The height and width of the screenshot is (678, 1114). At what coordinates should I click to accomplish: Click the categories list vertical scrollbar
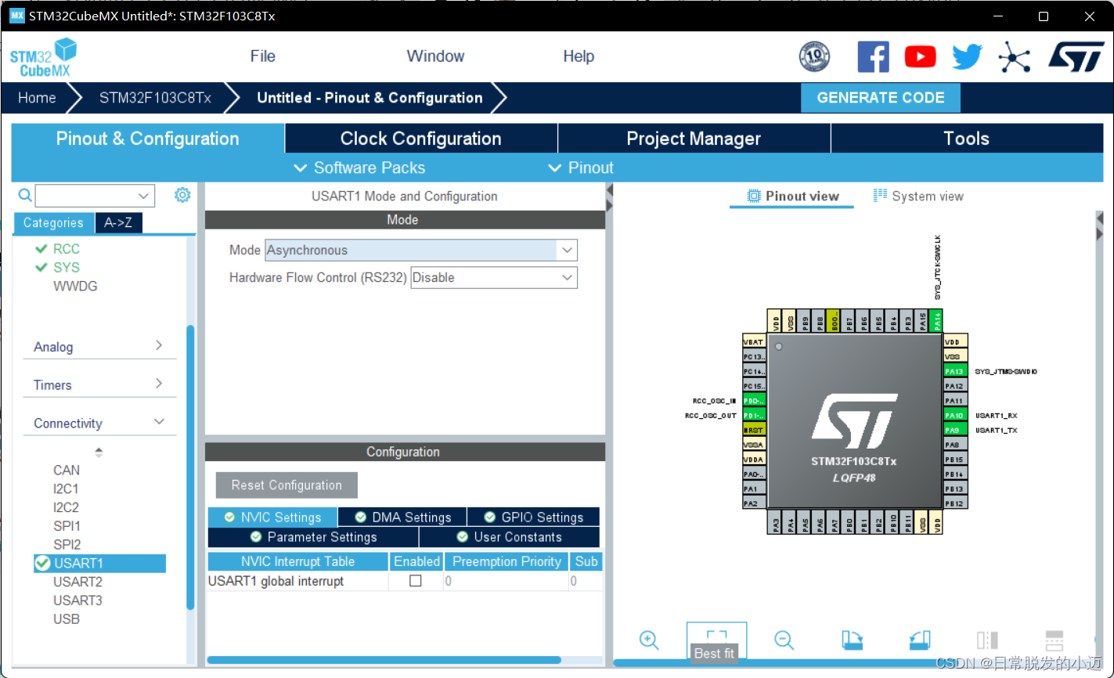[x=190, y=467]
